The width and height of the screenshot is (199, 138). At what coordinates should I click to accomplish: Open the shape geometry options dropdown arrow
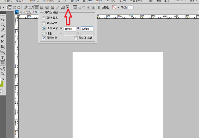pyautogui.click(x=68, y=8)
